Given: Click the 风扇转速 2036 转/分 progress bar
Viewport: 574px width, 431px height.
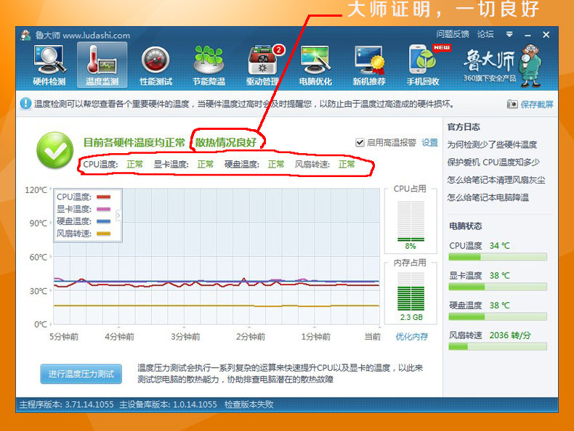Looking at the screenshot, I should [498, 347].
